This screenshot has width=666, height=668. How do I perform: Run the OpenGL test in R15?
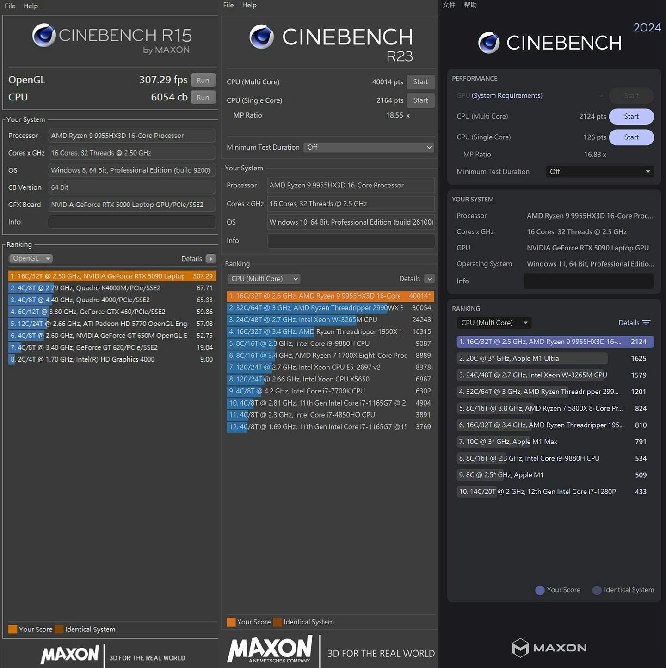pyautogui.click(x=203, y=80)
